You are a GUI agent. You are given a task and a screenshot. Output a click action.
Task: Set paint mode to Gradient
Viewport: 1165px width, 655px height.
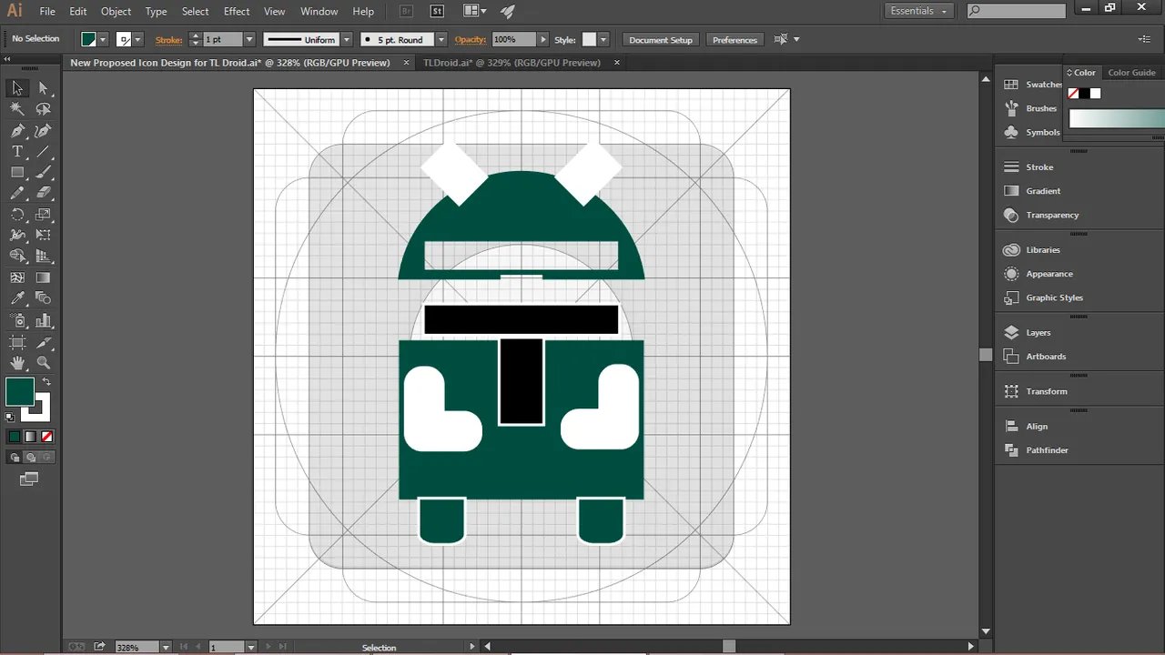[x=30, y=437]
